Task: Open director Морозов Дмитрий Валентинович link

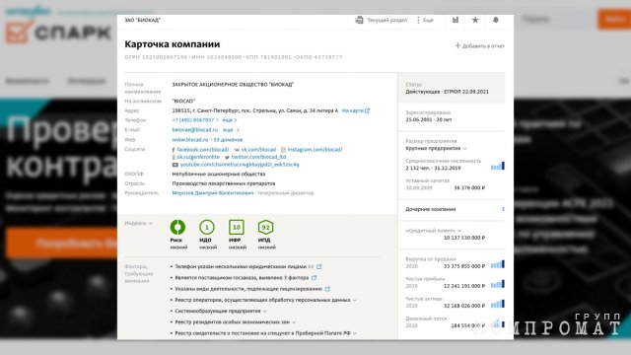Action: 213,193
